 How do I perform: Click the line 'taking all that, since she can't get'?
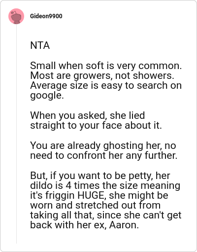click(x=106, y=216)
